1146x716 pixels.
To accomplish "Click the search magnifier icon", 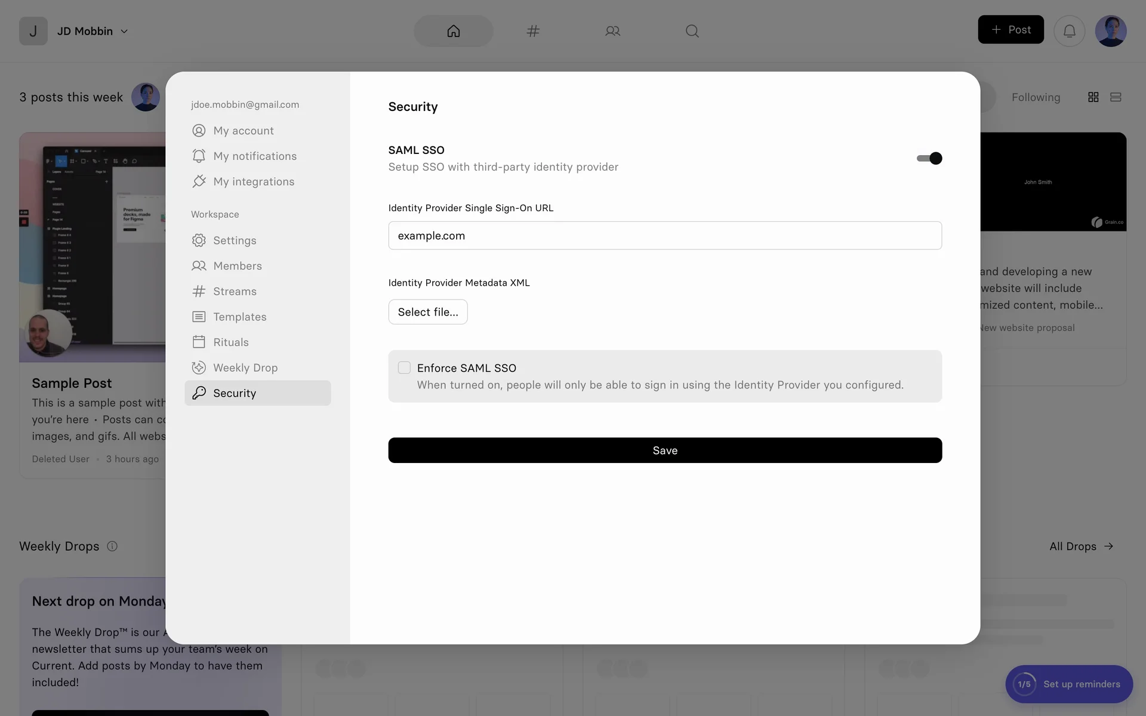I will [x=692, y=31].
